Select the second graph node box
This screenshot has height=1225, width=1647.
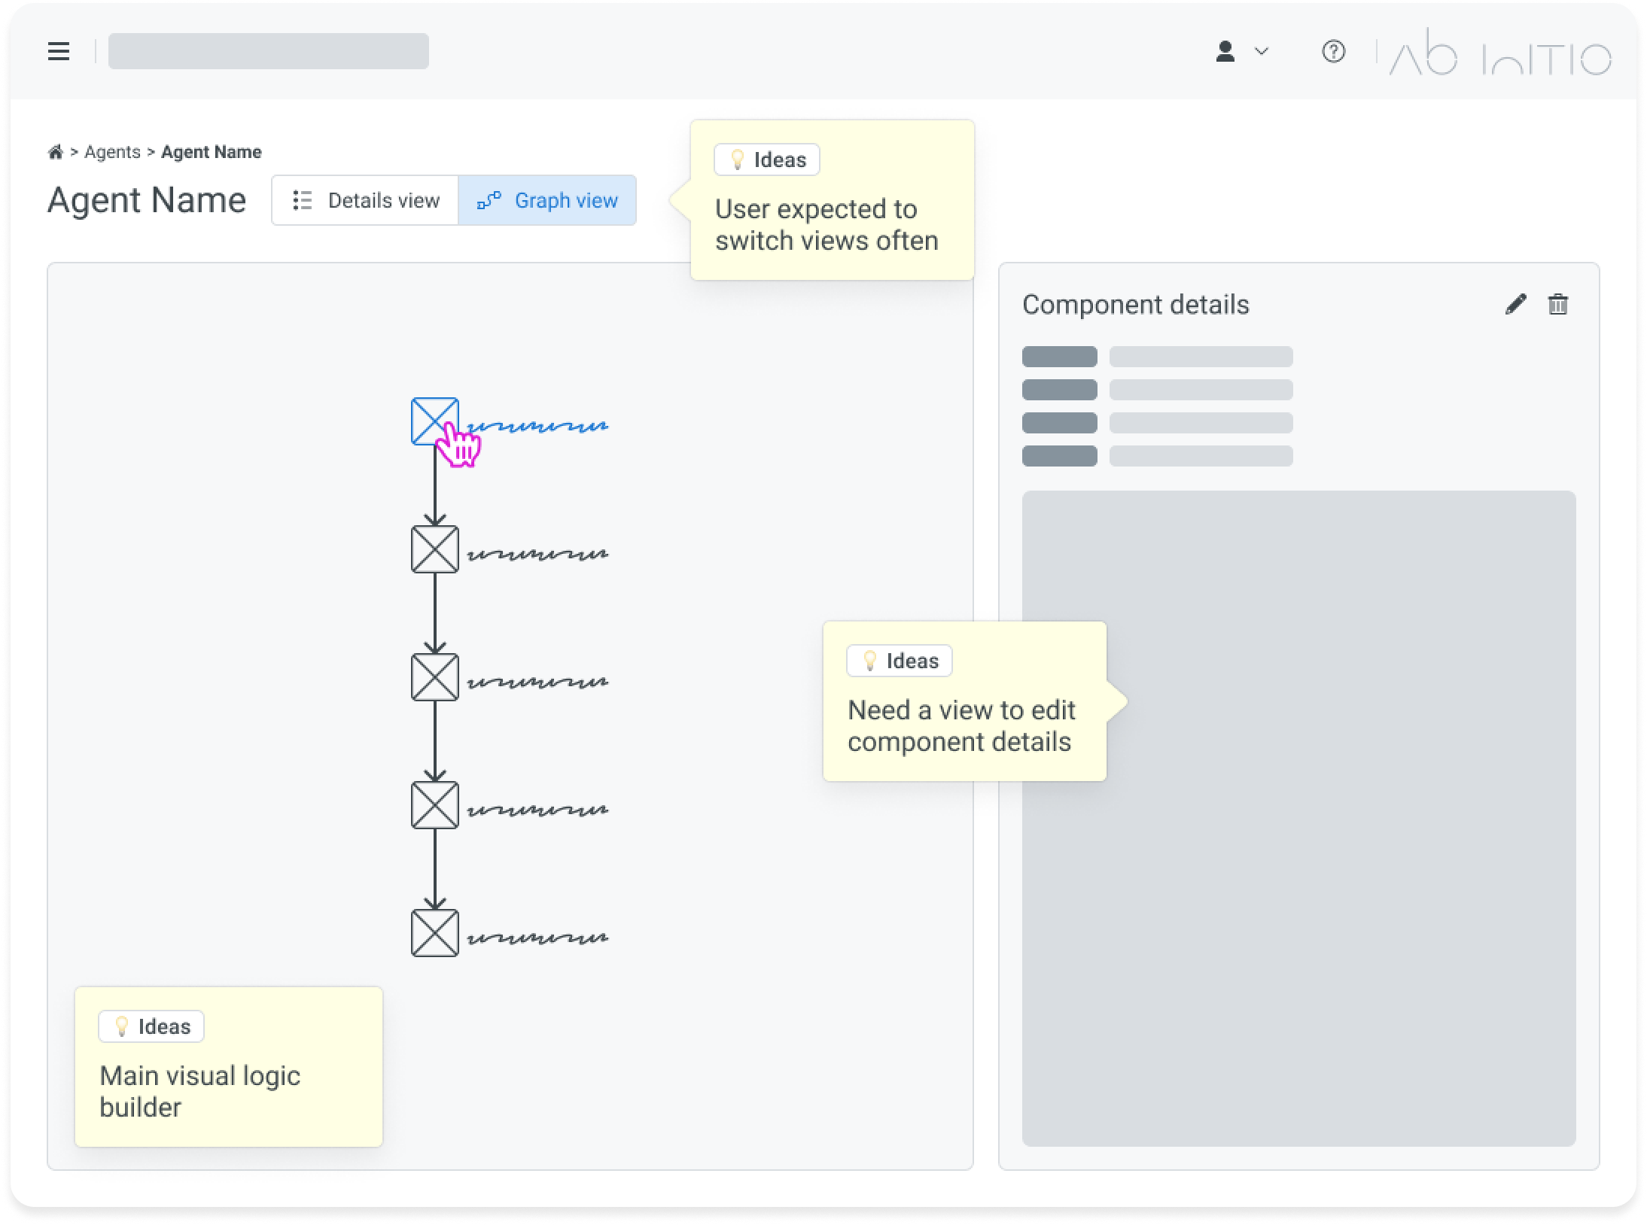434,549
